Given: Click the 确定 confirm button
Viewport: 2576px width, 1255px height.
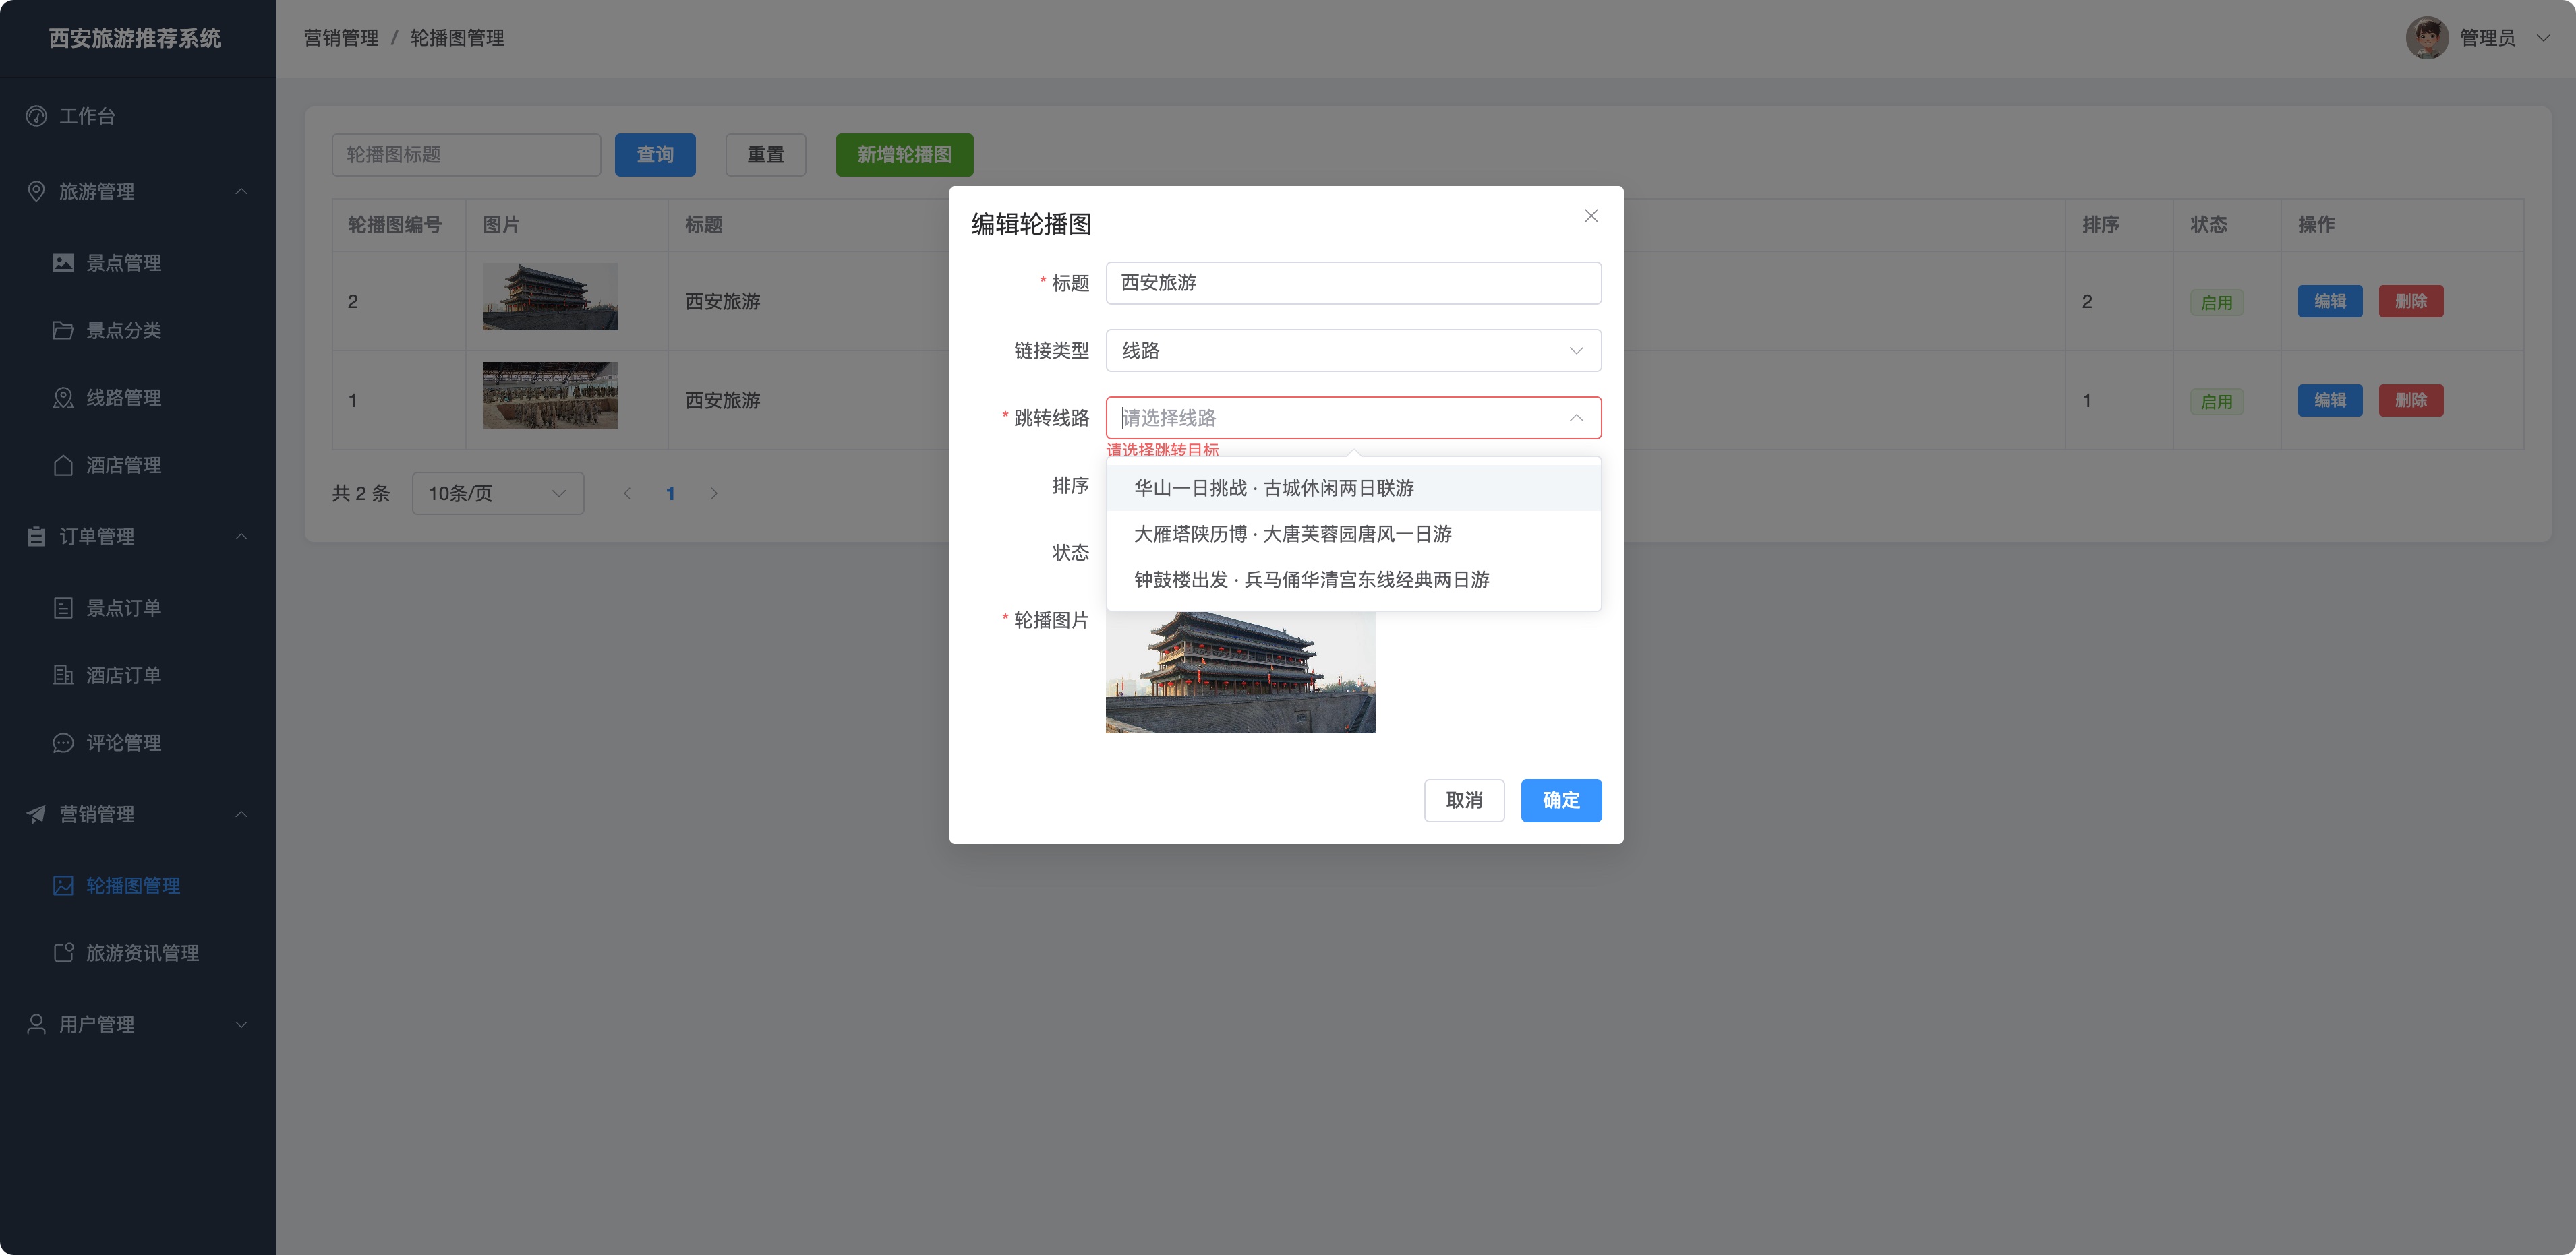Looking at the screenshot, I should [x=1561, y=800].
